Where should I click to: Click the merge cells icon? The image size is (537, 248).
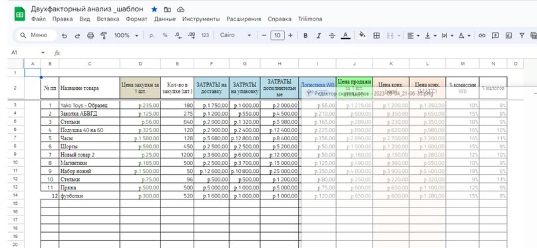tap(390, 36)
